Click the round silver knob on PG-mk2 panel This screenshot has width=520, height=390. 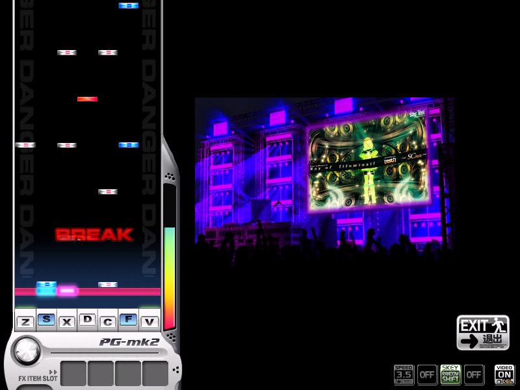[x=26, y=350]
